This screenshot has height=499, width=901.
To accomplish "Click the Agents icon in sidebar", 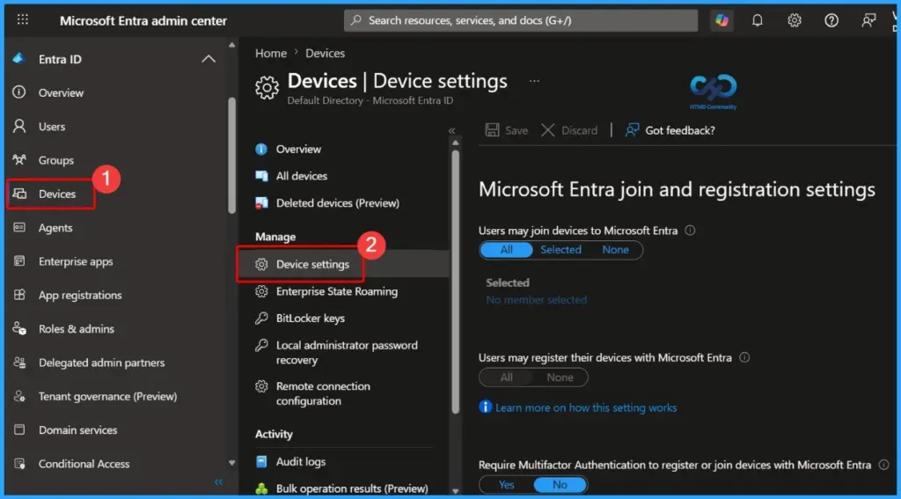I will tap(19, 228).
